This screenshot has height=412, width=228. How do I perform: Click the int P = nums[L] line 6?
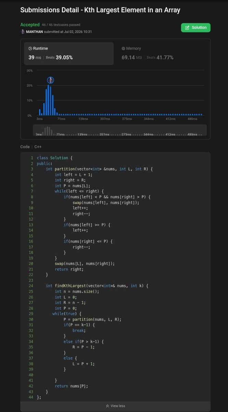73,186
